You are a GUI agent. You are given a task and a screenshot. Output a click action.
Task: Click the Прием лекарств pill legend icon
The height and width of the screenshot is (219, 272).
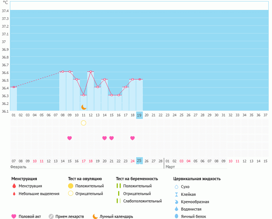pyautogui.click(x=51, y=216)
